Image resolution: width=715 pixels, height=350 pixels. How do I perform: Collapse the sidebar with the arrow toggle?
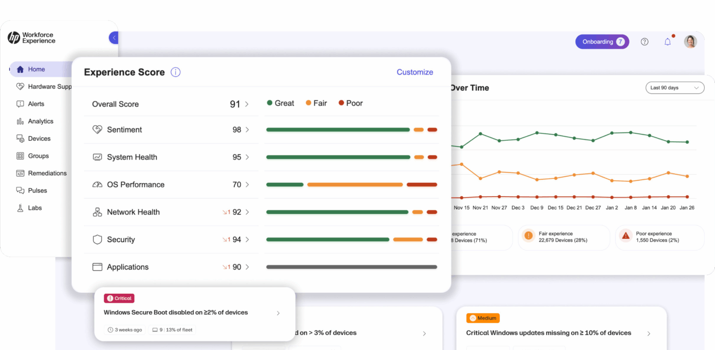(x=114, y=38)
